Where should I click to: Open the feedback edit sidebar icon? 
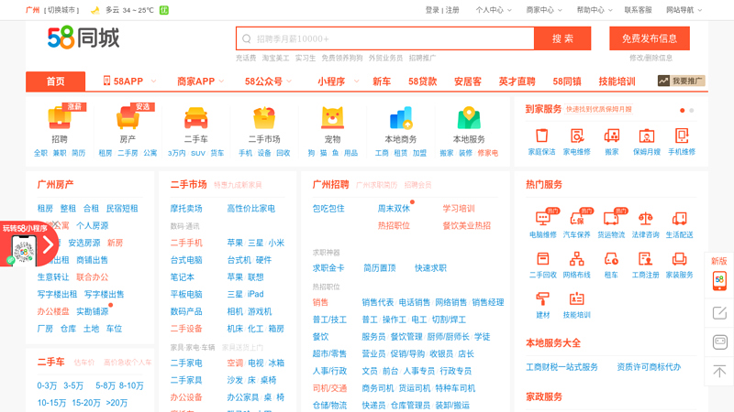pyautogui.click(x=719, y=312)
